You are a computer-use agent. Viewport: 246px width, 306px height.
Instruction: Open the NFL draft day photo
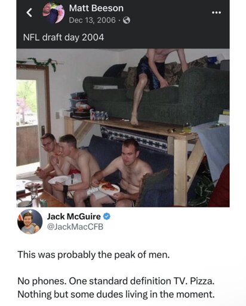[x=123, y=128]
